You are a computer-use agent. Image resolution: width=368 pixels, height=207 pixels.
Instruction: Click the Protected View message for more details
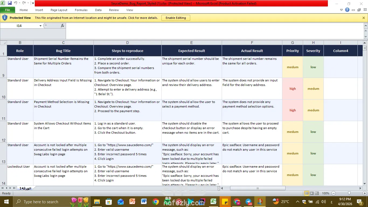[x=96, y=18]
